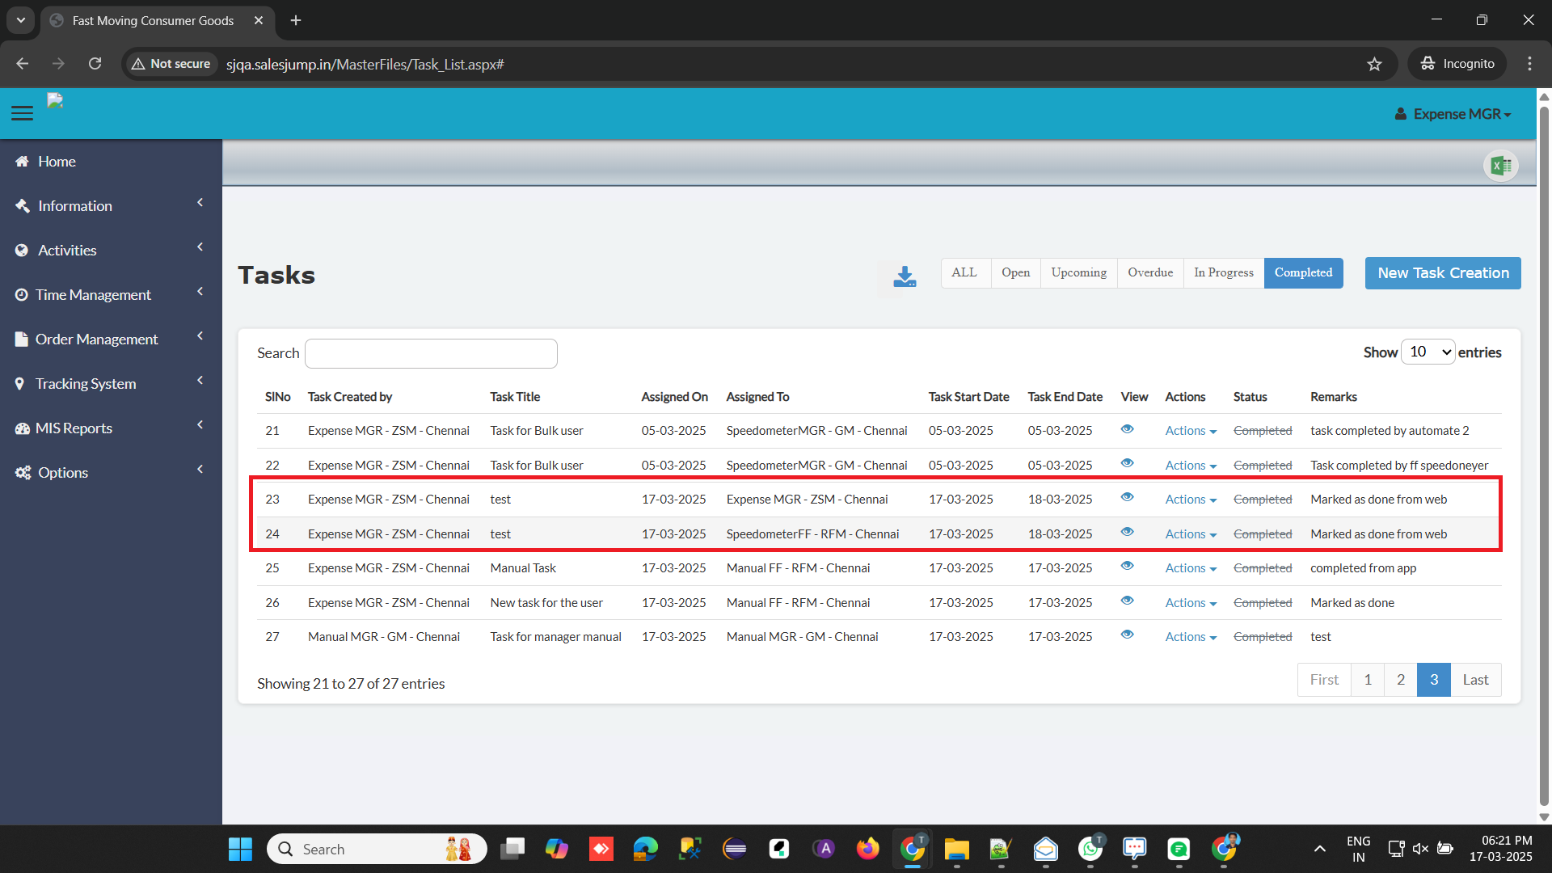
Task: View task 27 using eye icon
Action: point(1127,635)
